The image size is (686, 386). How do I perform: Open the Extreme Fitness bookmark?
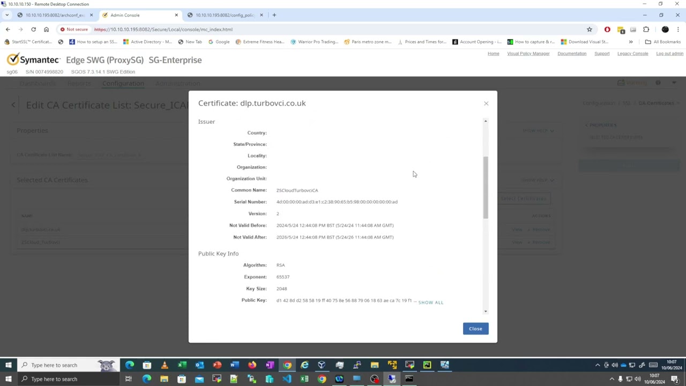[259, 42]
